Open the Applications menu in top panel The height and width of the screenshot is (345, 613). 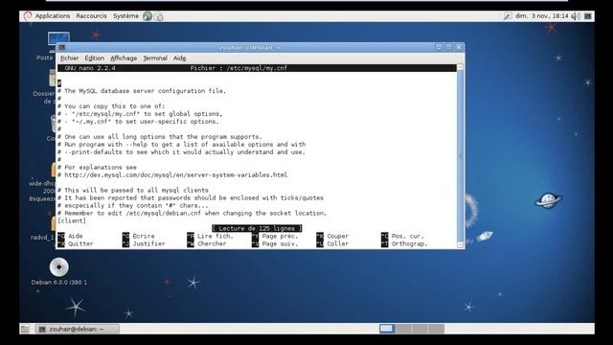point(53,16)
